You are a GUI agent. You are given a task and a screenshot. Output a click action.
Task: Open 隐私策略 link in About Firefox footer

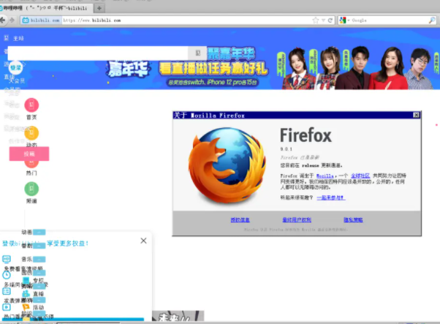[353, 220]
